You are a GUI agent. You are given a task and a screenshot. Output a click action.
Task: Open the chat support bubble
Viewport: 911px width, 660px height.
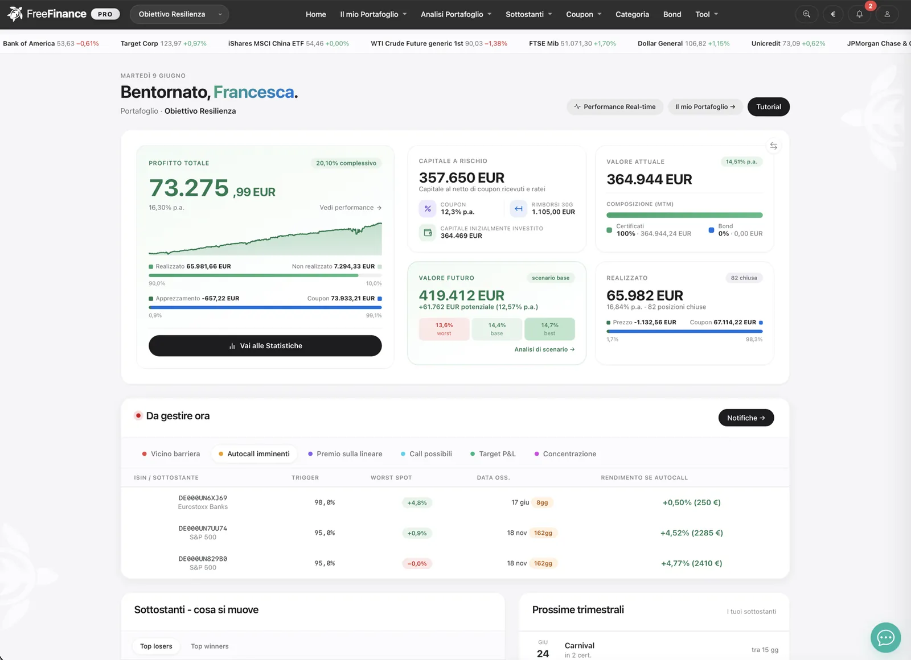(x=885, y=638)
